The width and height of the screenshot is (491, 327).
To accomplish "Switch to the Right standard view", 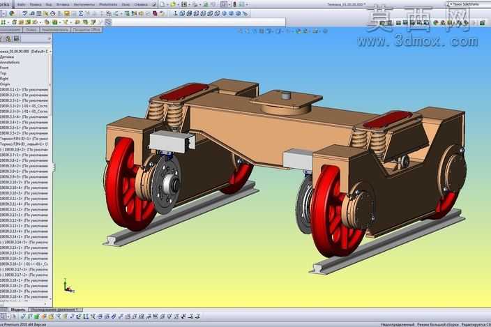I will click(203, 13).
